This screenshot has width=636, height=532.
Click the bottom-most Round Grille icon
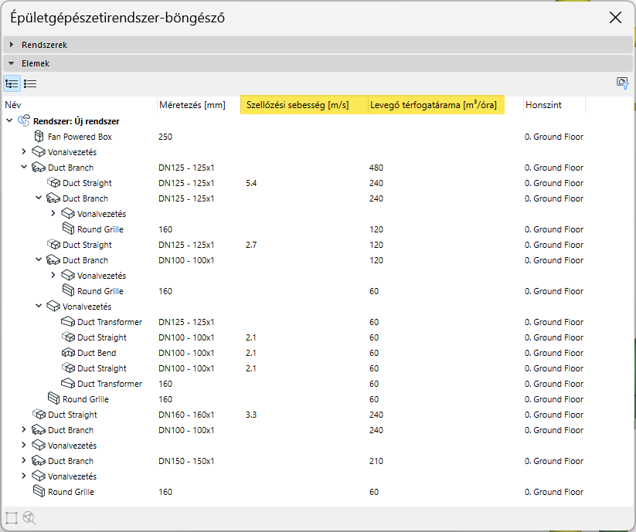tap(39, 492)
